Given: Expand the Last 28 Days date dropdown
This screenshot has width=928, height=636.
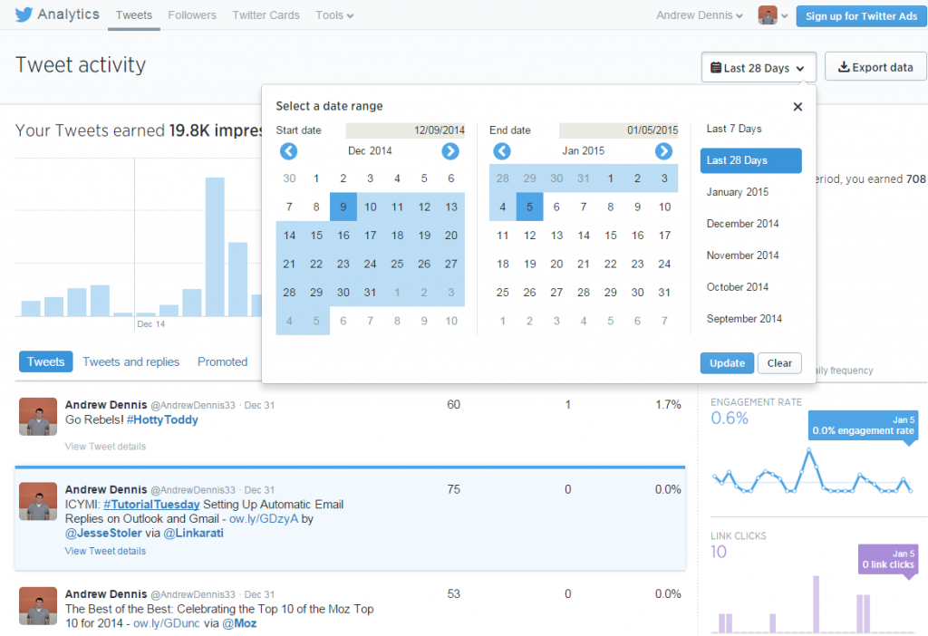Looking at the screenshot, I should click(x=759, y=68).
